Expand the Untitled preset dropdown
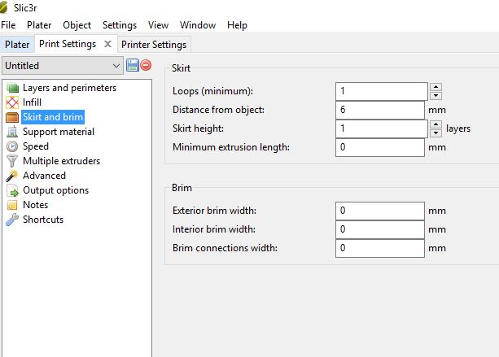Screen dimensions: 499x357 [x=116, y=65]
